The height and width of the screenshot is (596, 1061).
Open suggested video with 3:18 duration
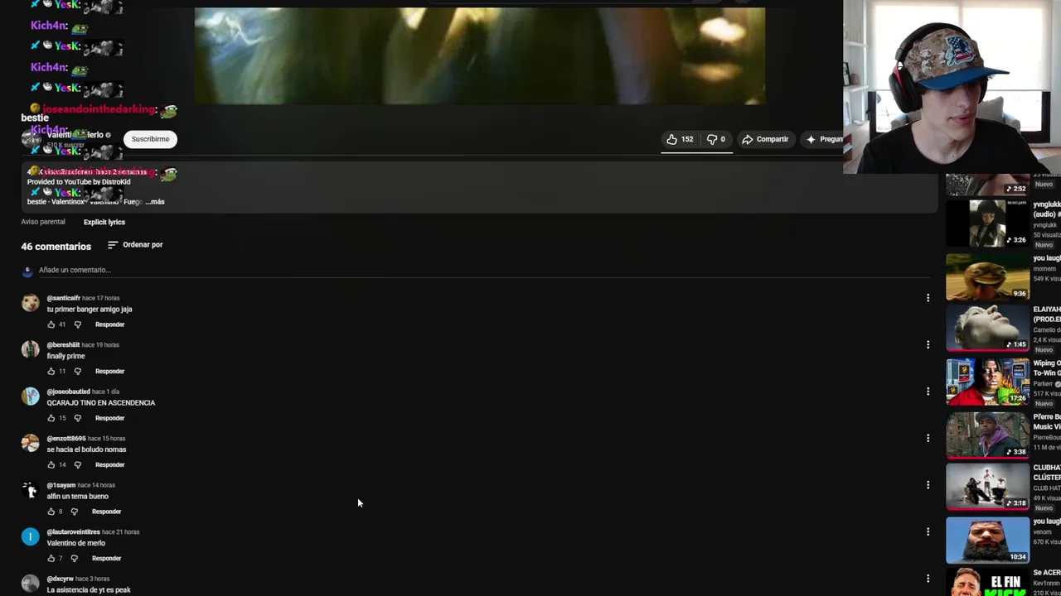click(x=987, y=487)
